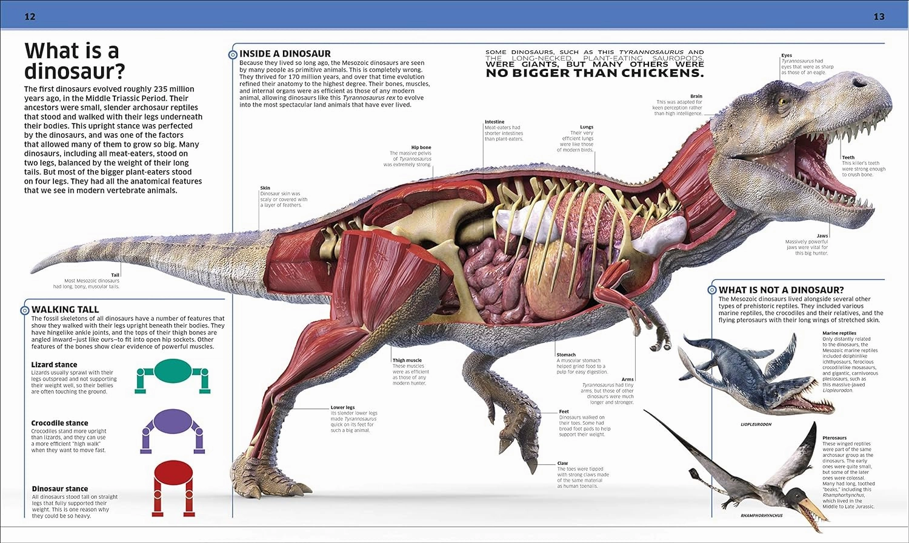
Task: Click the "Dinosaur stance" subheading
Action: (60, 488)
